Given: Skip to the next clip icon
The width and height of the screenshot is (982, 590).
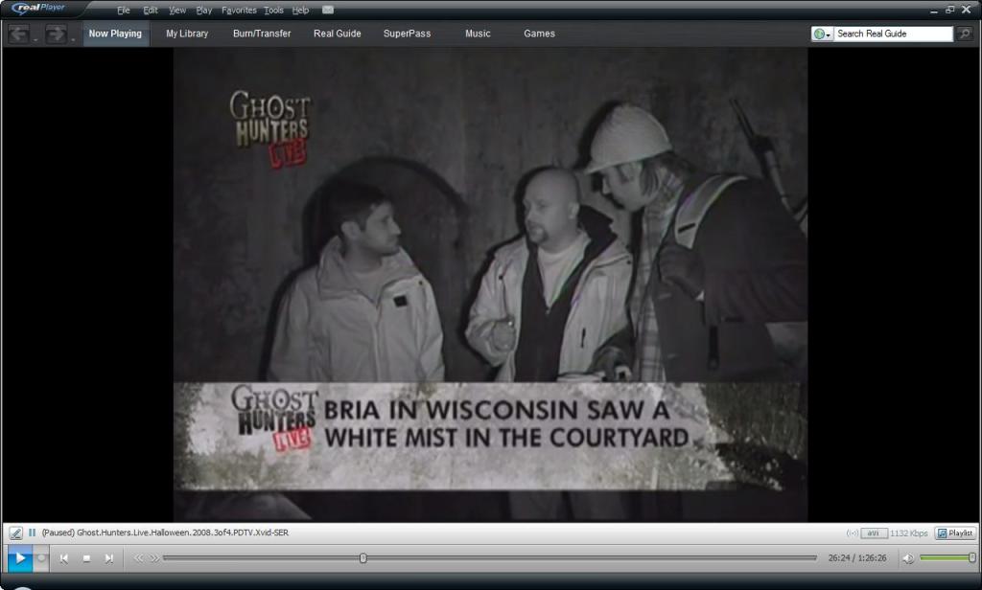Looking at the screenshot, I should pos(107,558).
